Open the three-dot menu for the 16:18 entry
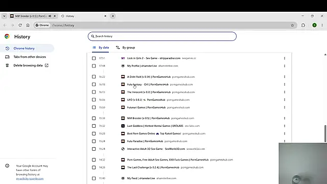The width and height of the screenshot is (327, 184). tap(285, 84)
